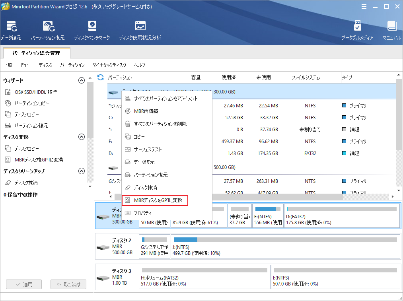Sort by 未使用 column header
Image resolution: width=403 pixels, height=301 pixels.
coord(262,77)
